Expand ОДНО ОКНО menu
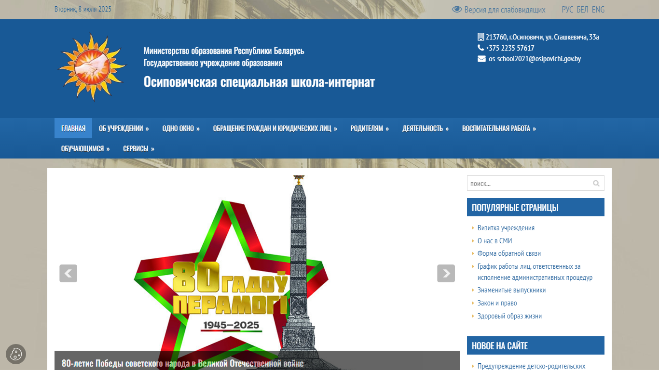This screenshot has width=659, height=370. coord(181,128)
